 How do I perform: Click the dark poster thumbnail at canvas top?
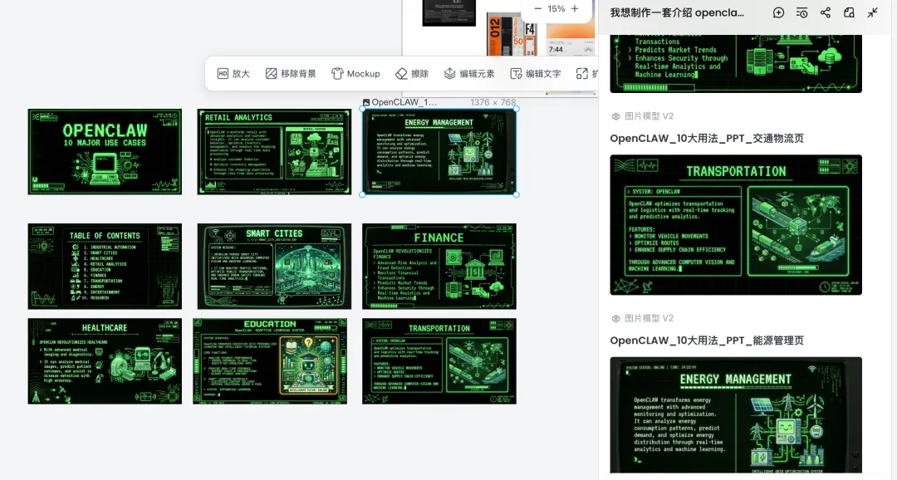coord(449,12)
